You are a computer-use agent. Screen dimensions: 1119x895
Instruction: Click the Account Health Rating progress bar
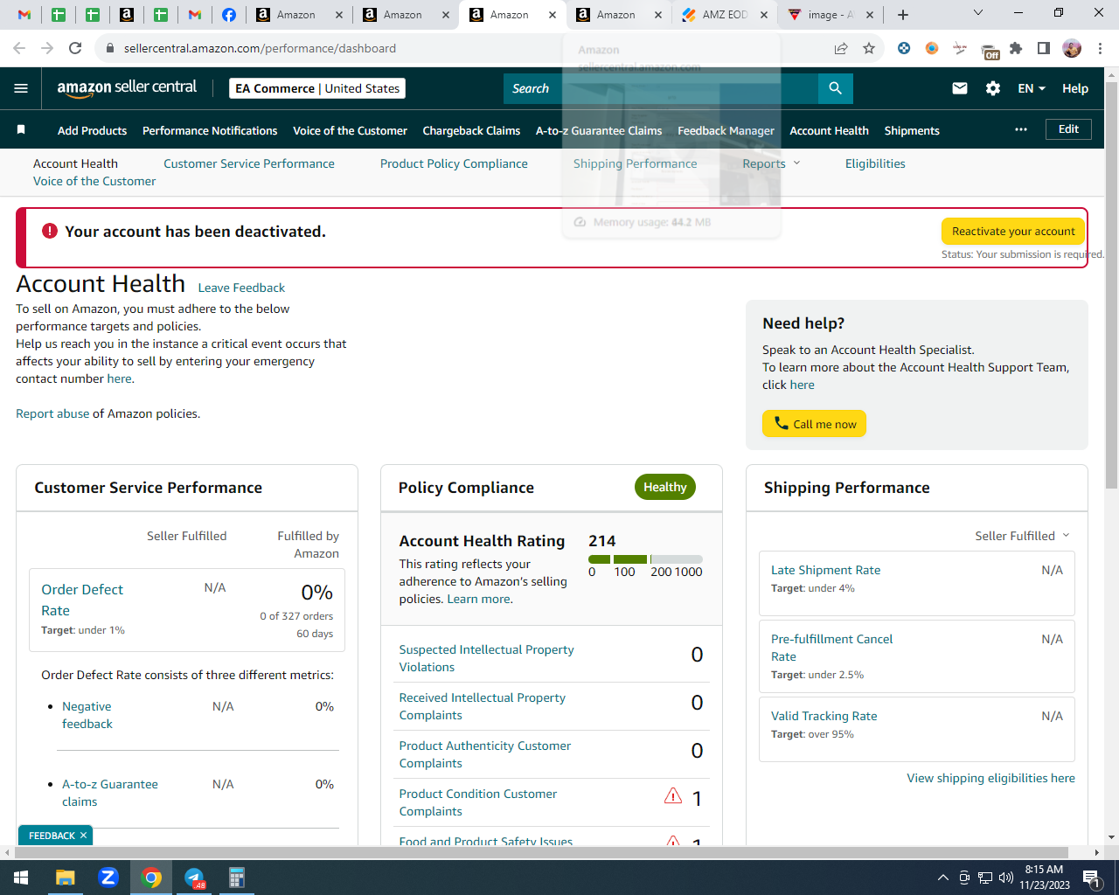pos(645,559)
